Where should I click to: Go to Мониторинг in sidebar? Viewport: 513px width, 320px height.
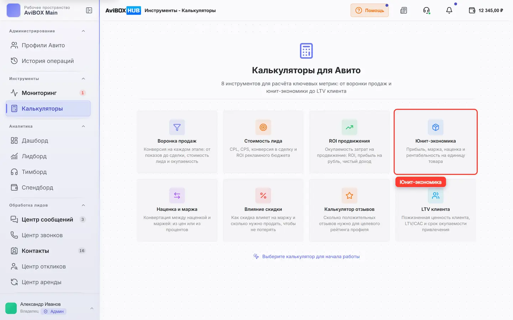[48, 93]
